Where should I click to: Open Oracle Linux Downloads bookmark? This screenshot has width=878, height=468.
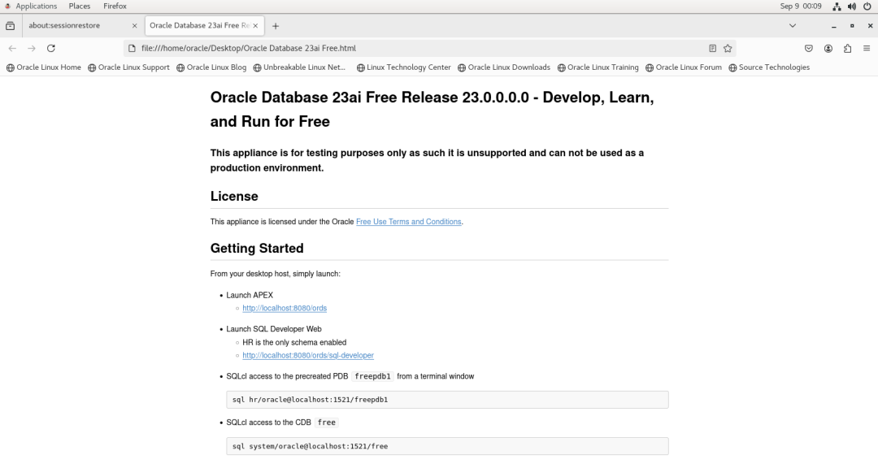(x=504, y=67)
